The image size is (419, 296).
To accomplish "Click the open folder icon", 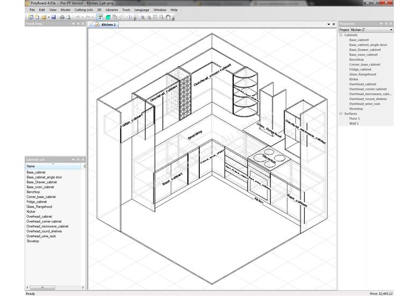I will tap(44, 17).
